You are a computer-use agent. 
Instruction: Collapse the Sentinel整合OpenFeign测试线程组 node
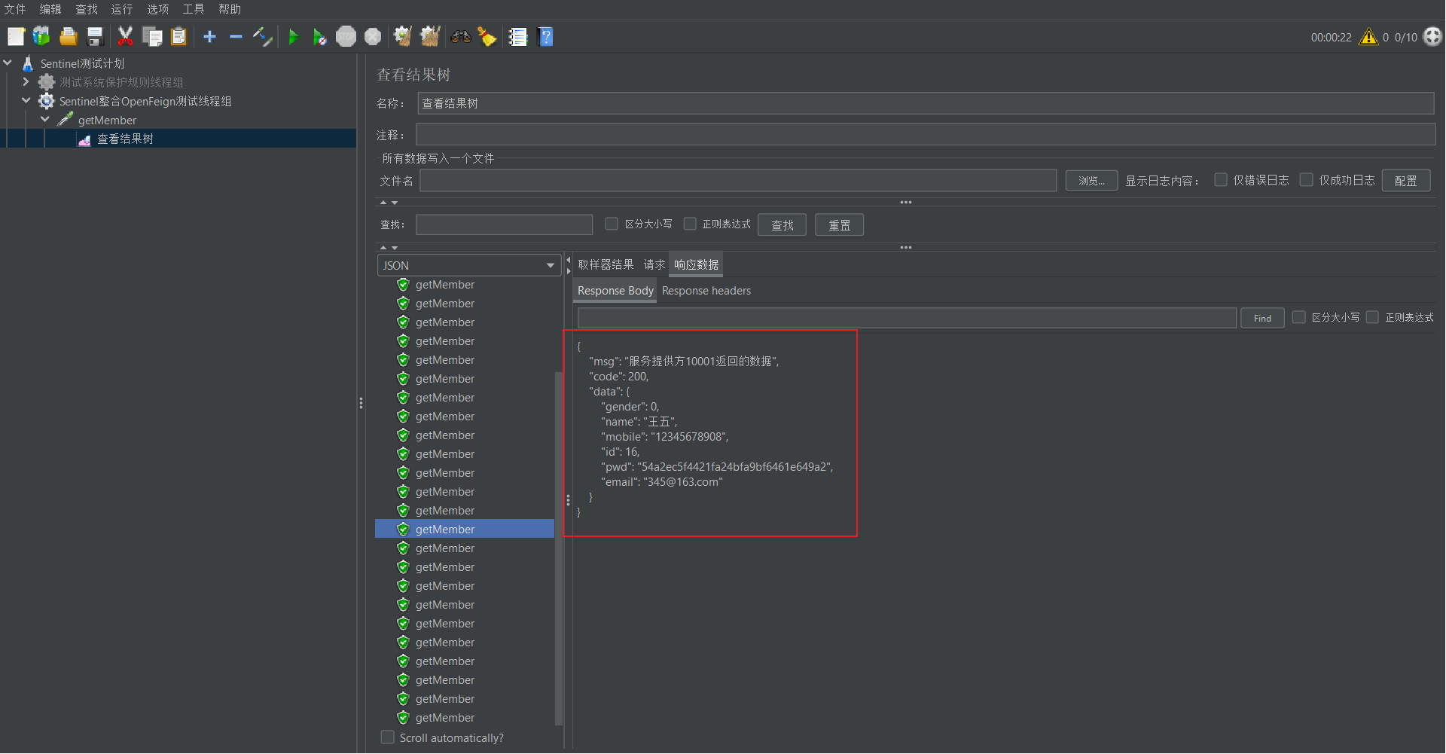coord(26,101)
